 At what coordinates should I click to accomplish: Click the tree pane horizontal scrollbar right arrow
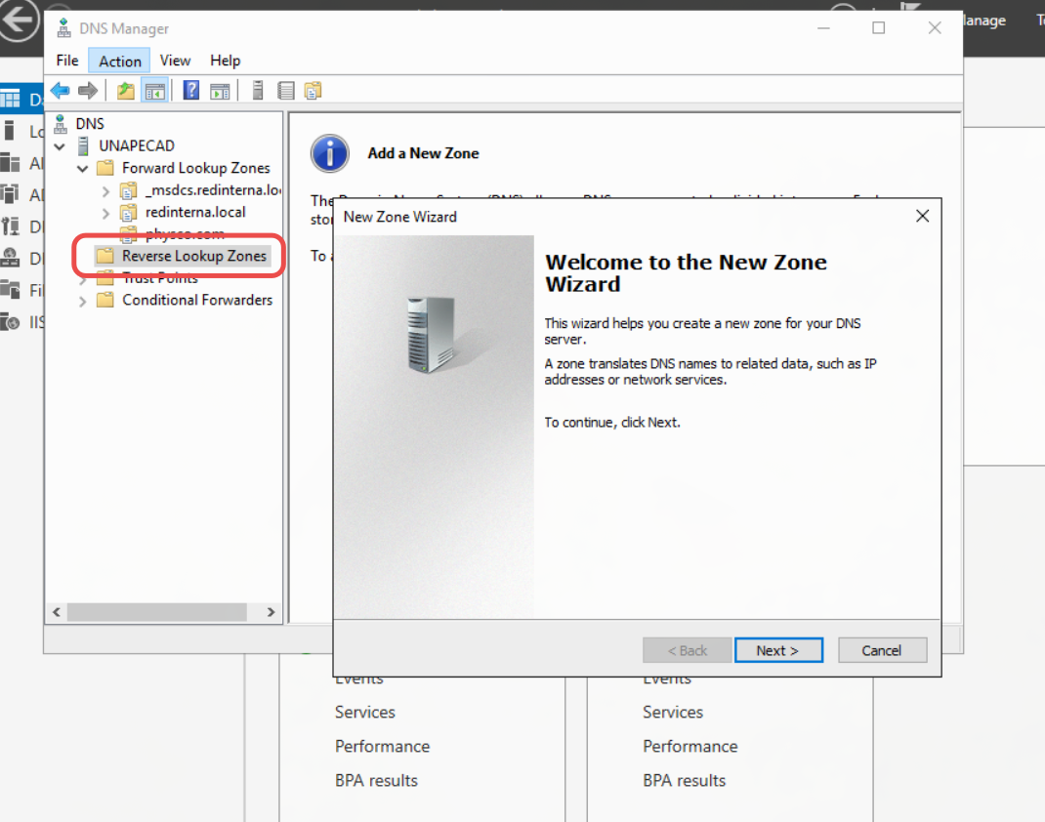271,612
